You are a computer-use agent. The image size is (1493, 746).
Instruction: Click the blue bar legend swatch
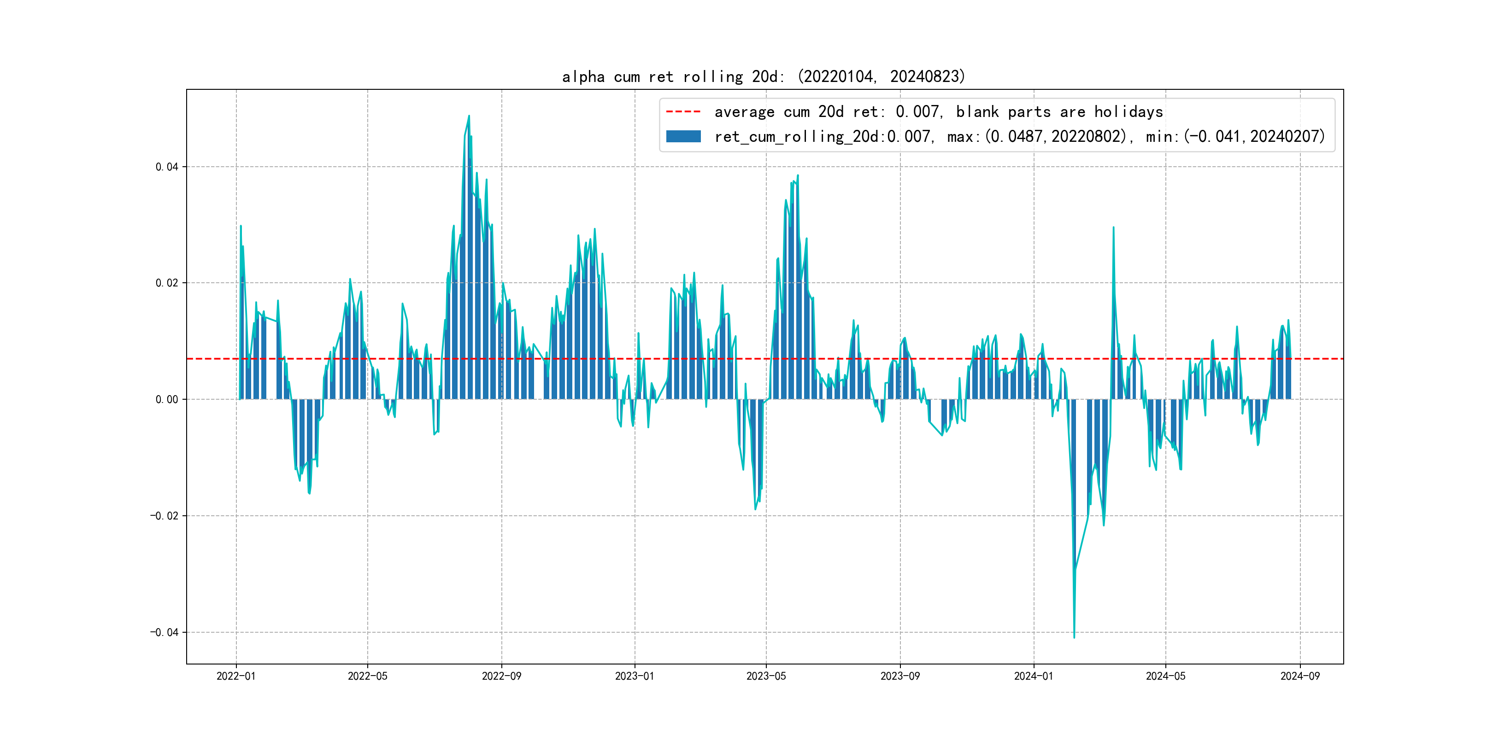683,137
